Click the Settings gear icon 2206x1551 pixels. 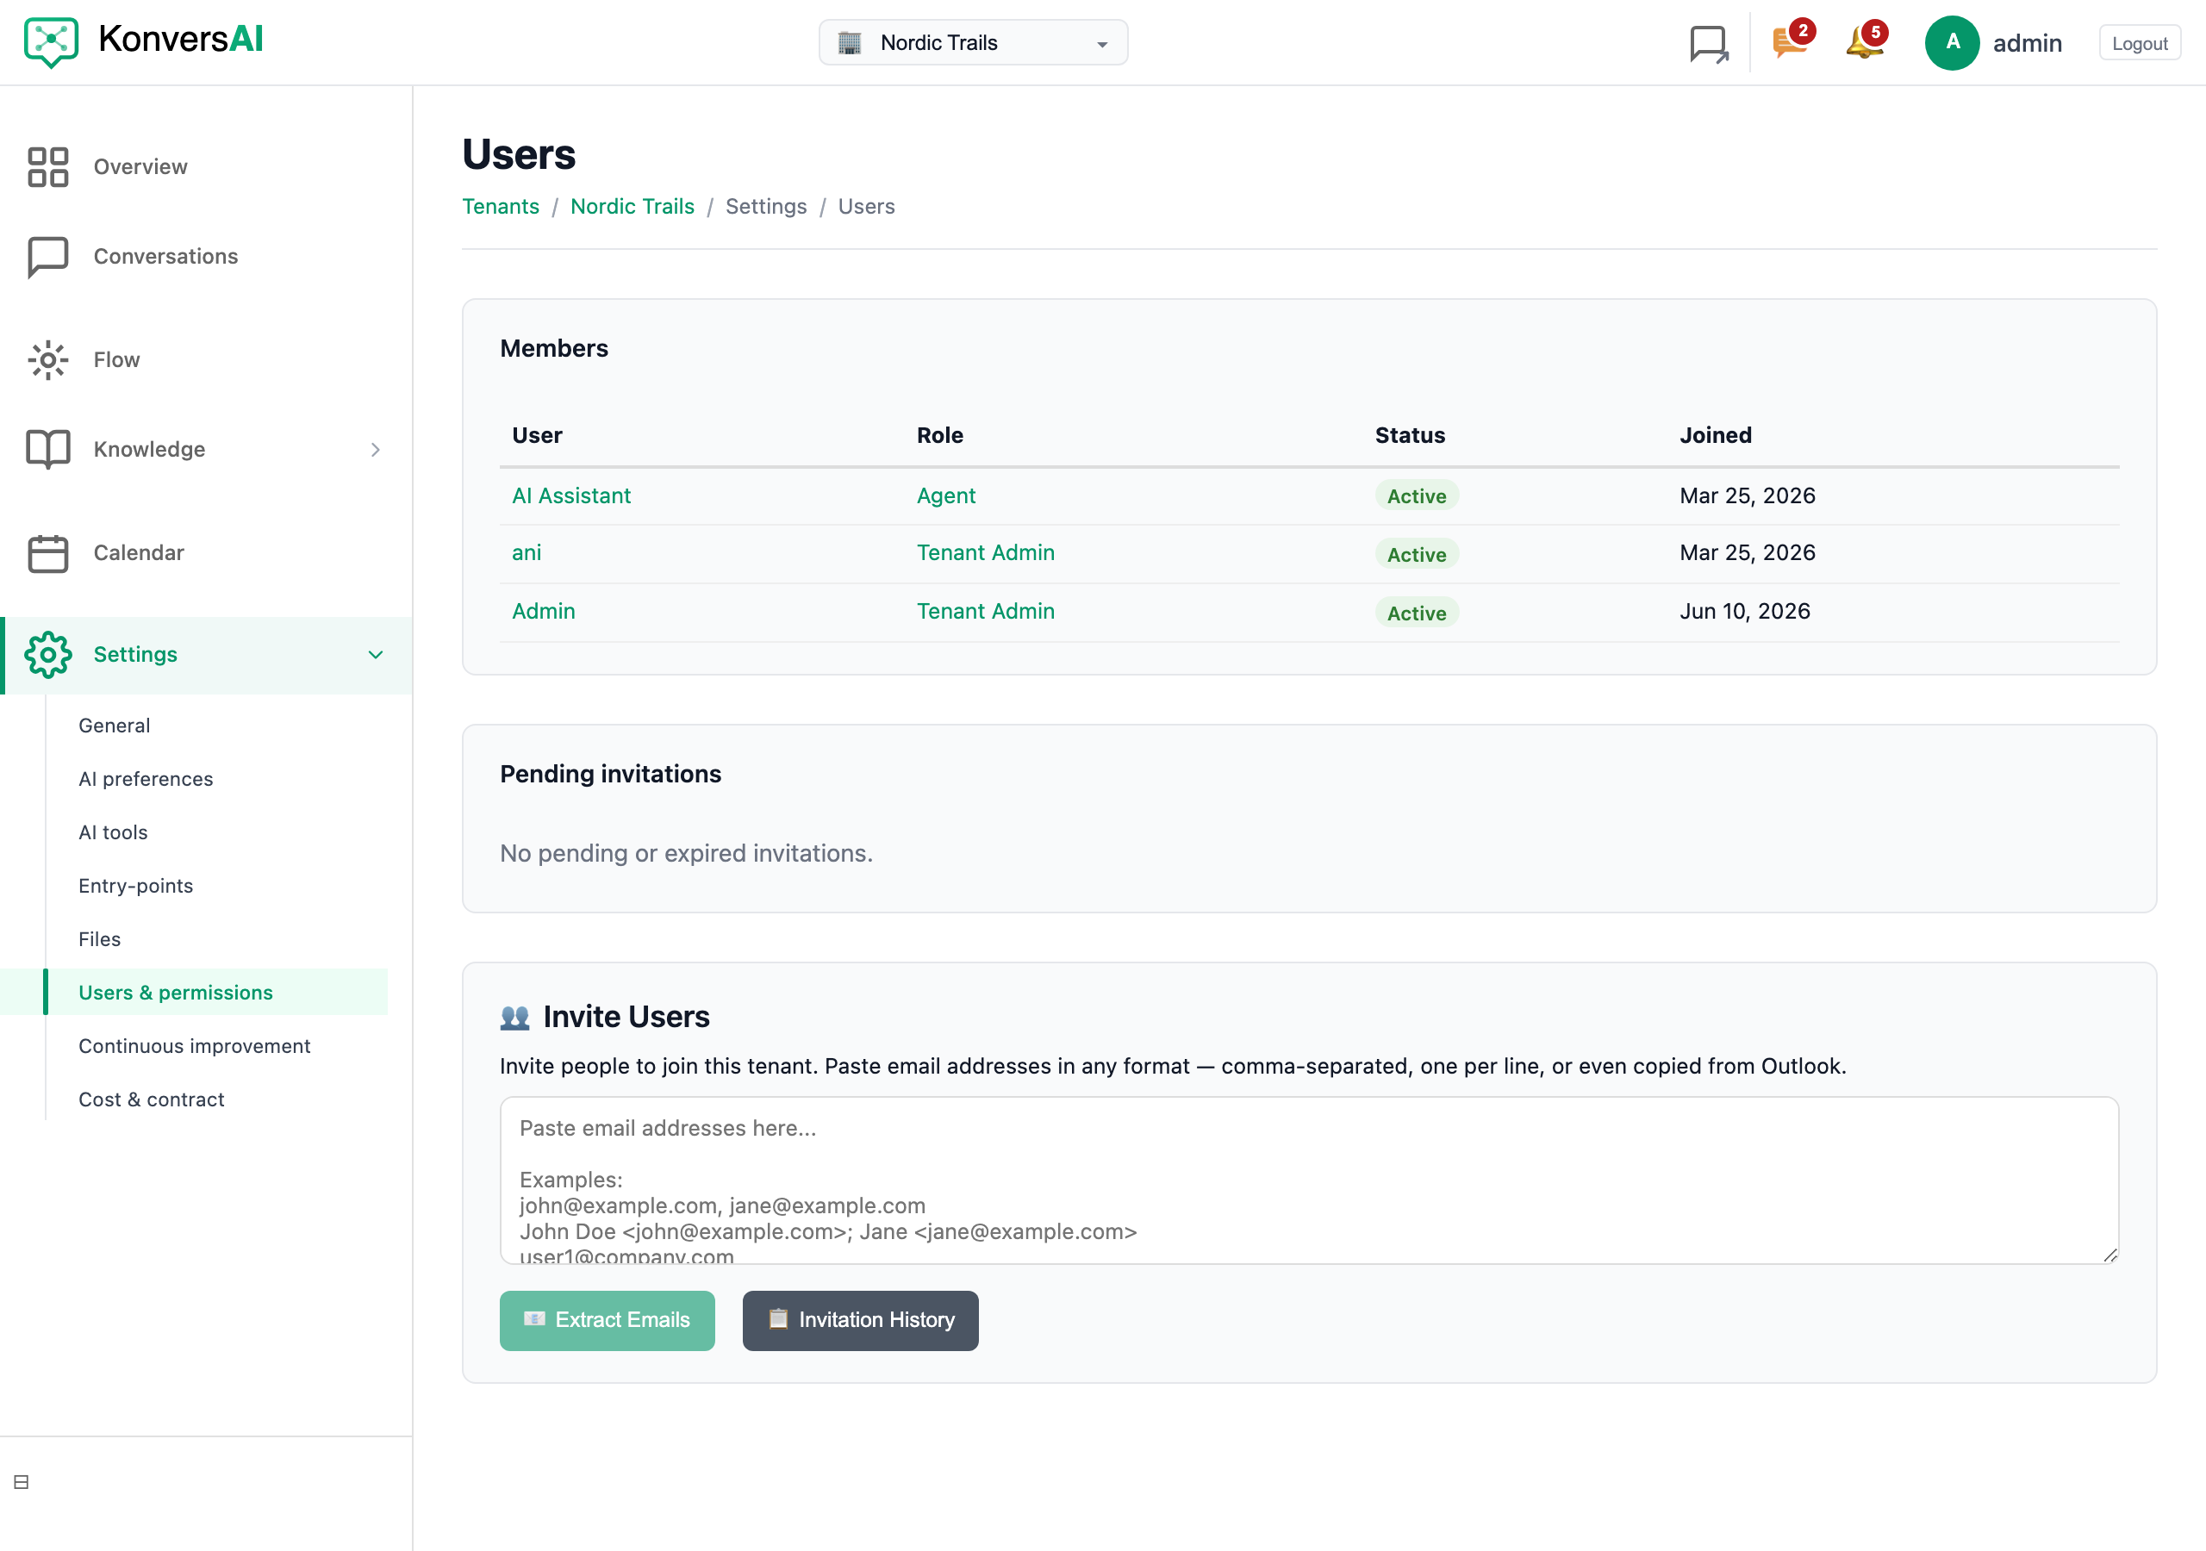(x=48, y=656)
